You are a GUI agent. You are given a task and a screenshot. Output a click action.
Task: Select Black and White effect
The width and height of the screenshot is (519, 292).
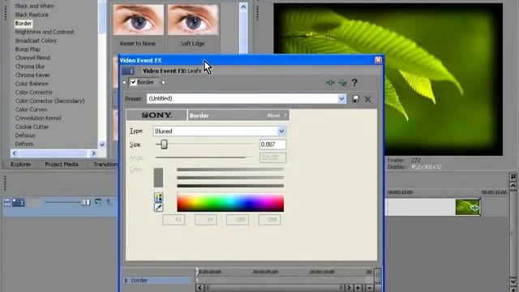click(34, 6)
